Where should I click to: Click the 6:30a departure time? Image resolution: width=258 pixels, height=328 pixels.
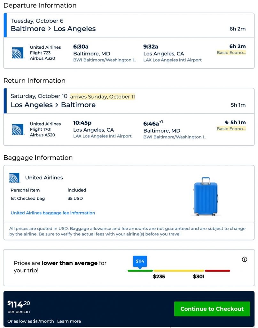[x=81, y=47]
